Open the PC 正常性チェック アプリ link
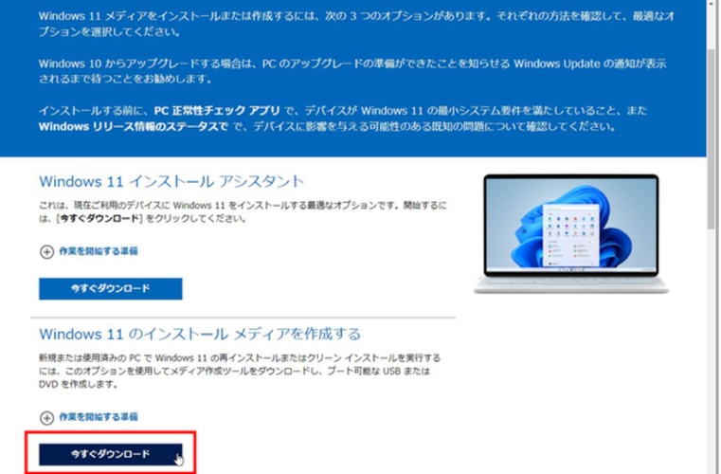 click(217, 111)
